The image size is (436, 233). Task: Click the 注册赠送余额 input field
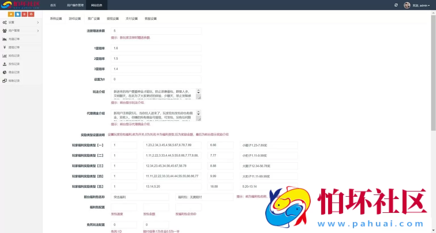coord(156,31)
